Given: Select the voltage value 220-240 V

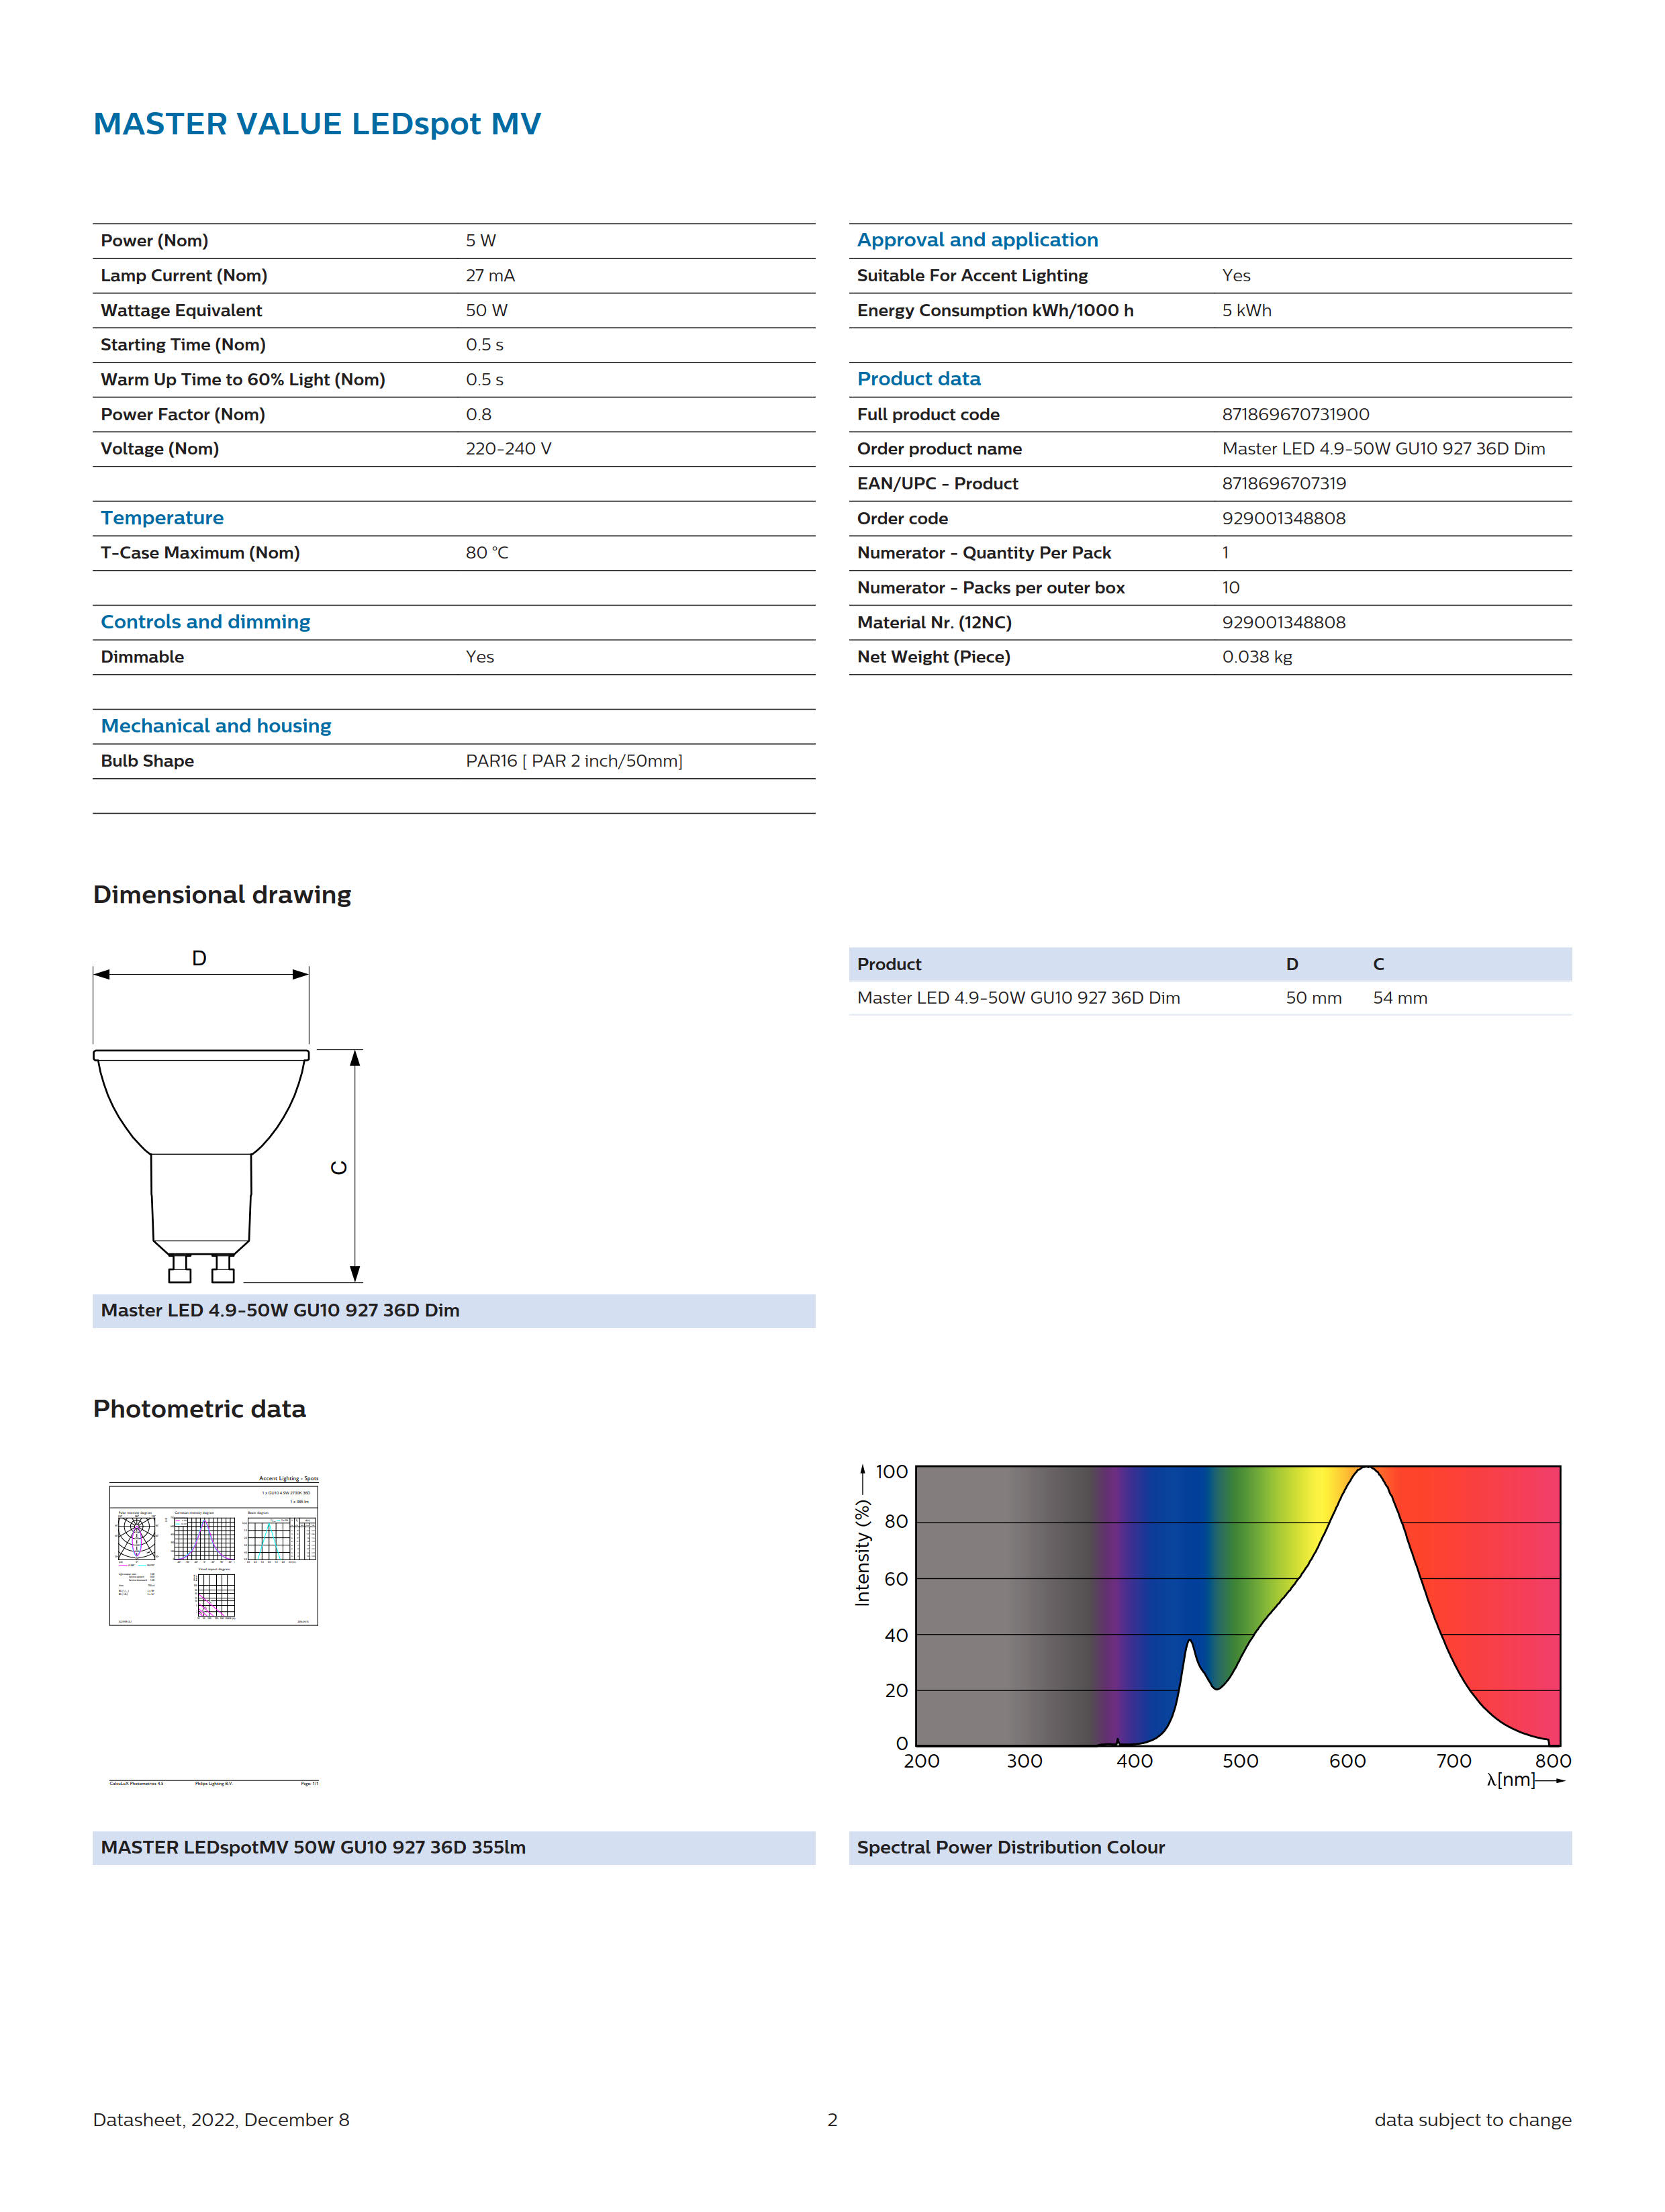Looking at the screenshot, I should [x=508, y=449].
